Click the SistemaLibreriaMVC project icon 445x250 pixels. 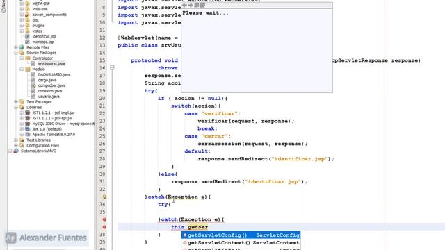coord(16,151)
